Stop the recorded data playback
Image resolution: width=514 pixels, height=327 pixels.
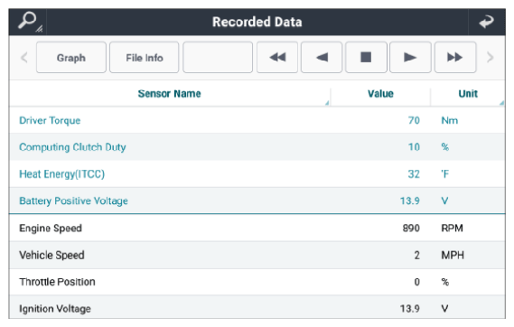click(366, 57)
